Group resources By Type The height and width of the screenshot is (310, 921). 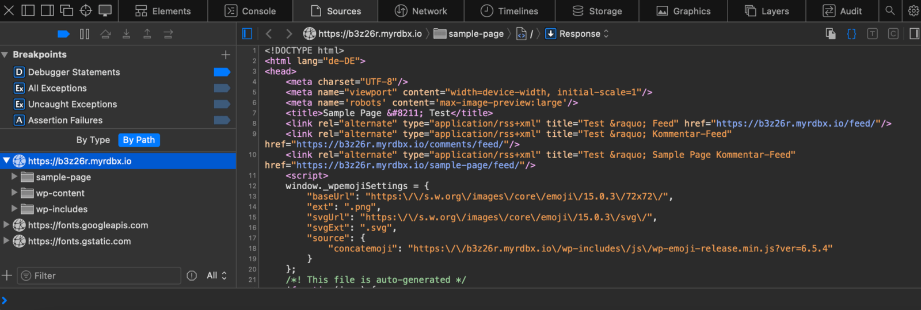[93, 140]
